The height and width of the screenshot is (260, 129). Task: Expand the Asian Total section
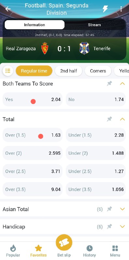[122, 209]
